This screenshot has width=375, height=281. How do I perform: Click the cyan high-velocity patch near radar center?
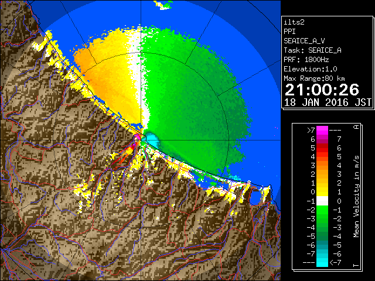[152, 139]
